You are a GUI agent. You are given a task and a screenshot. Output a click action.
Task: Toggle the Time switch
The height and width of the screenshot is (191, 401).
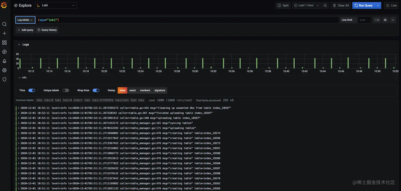[32, 90]
